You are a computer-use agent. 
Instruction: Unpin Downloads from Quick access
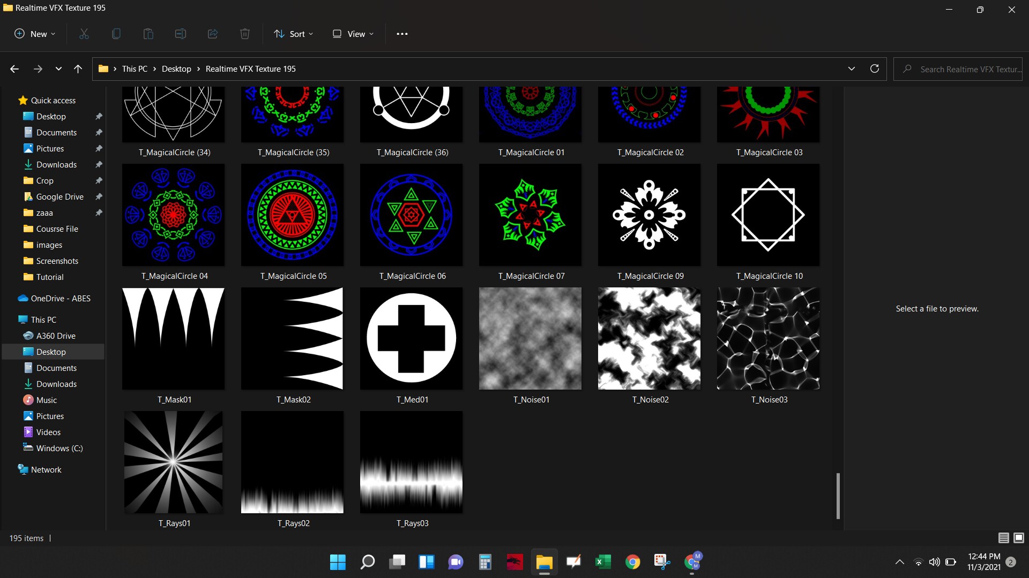coord(99,164)
